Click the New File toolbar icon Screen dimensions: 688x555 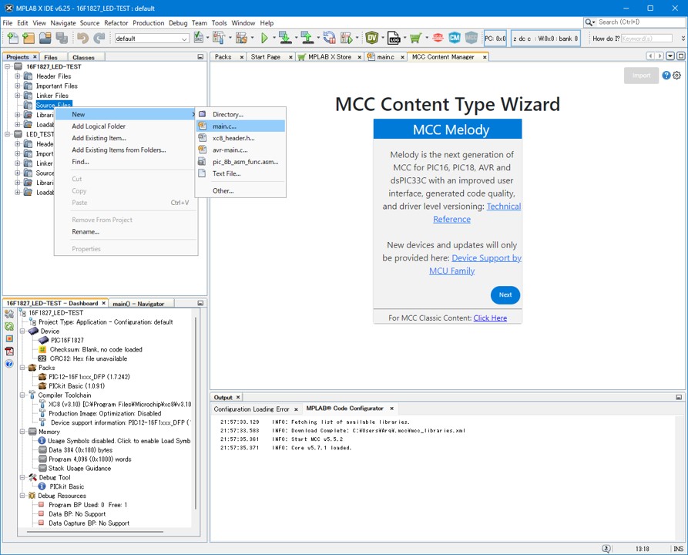pyautogui.click(x=12, y=38)
